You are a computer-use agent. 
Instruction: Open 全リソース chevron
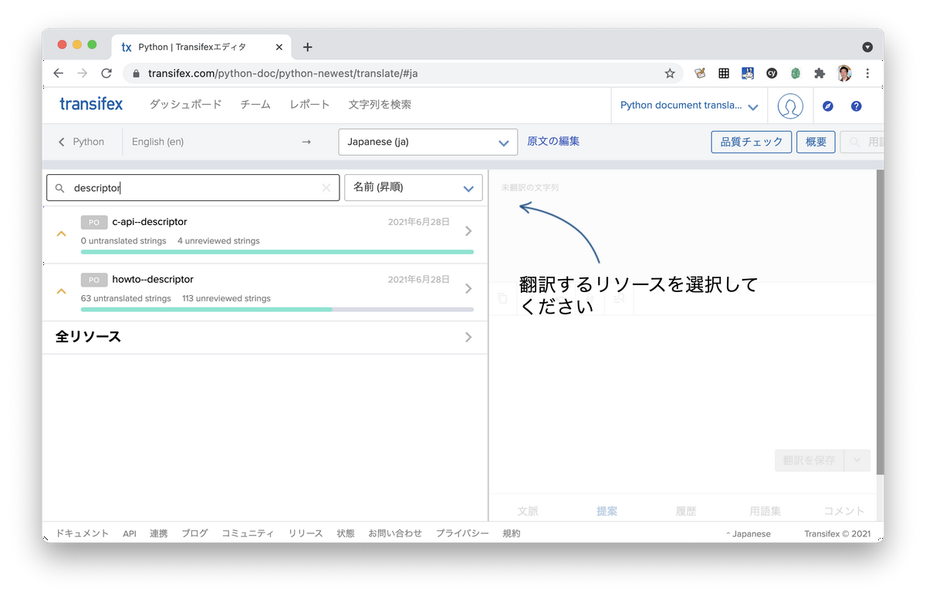[468, 337]
